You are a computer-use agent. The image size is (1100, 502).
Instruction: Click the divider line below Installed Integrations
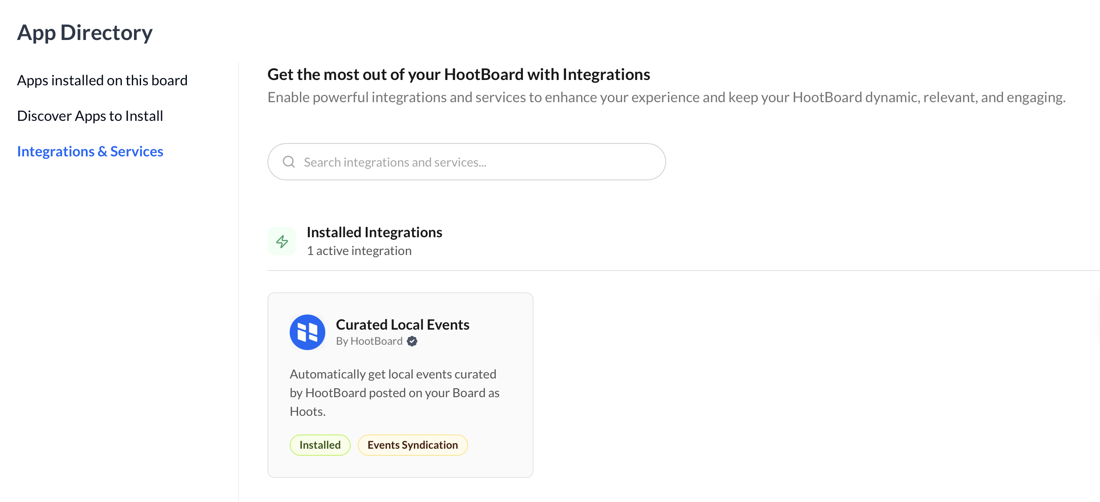[x=667, y=270]
